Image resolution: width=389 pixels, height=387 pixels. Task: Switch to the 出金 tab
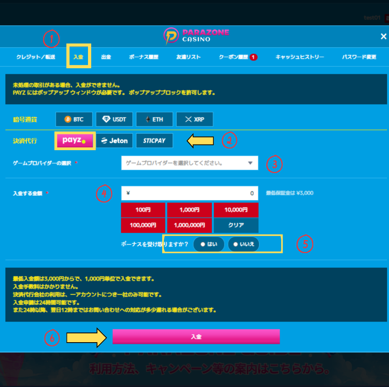coord(106,57)
